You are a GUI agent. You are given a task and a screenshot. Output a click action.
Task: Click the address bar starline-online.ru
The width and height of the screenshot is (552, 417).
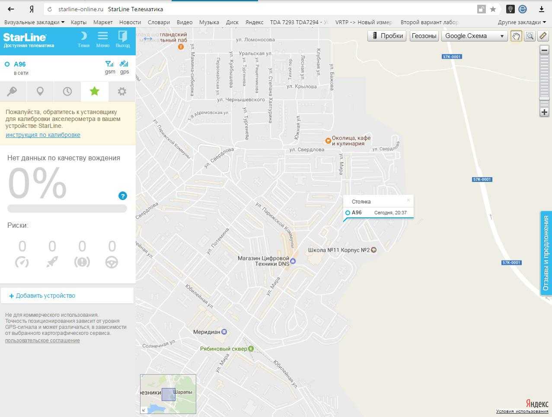tap(81, 9)
